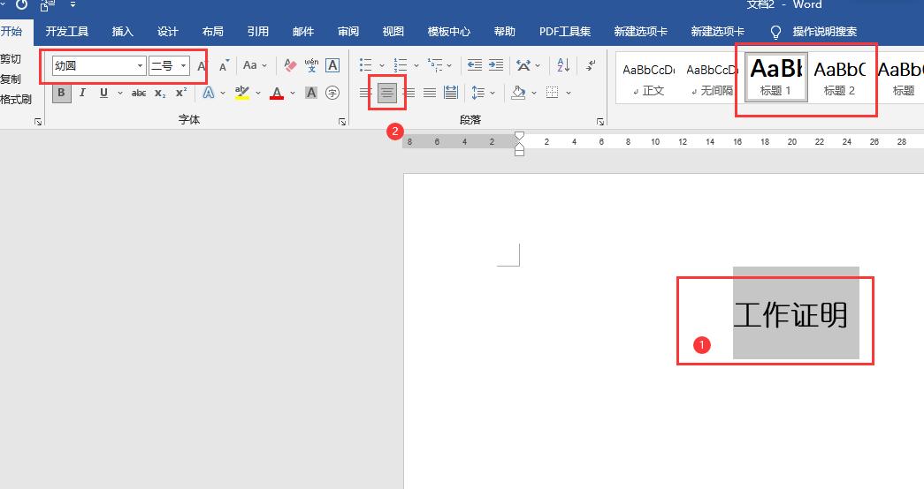Click the bullet list icon

click(x=366, y=65)
